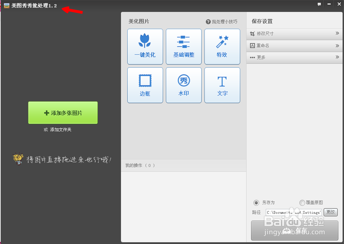Viewport: 344px width, 244px height.
Task: Click the crop icon beside 修改尺寸
Action: coord(252,34)
